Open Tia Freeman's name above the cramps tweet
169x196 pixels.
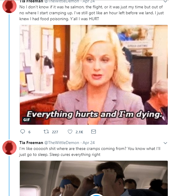pyautogui.click(x=31, y=143)
